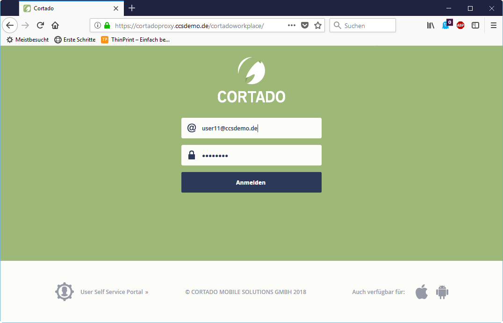Open the Erste Schritte bookmark

[x=75, y=40]
